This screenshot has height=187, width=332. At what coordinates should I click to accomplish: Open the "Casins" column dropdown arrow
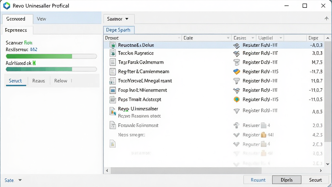(x=253, y=38)
